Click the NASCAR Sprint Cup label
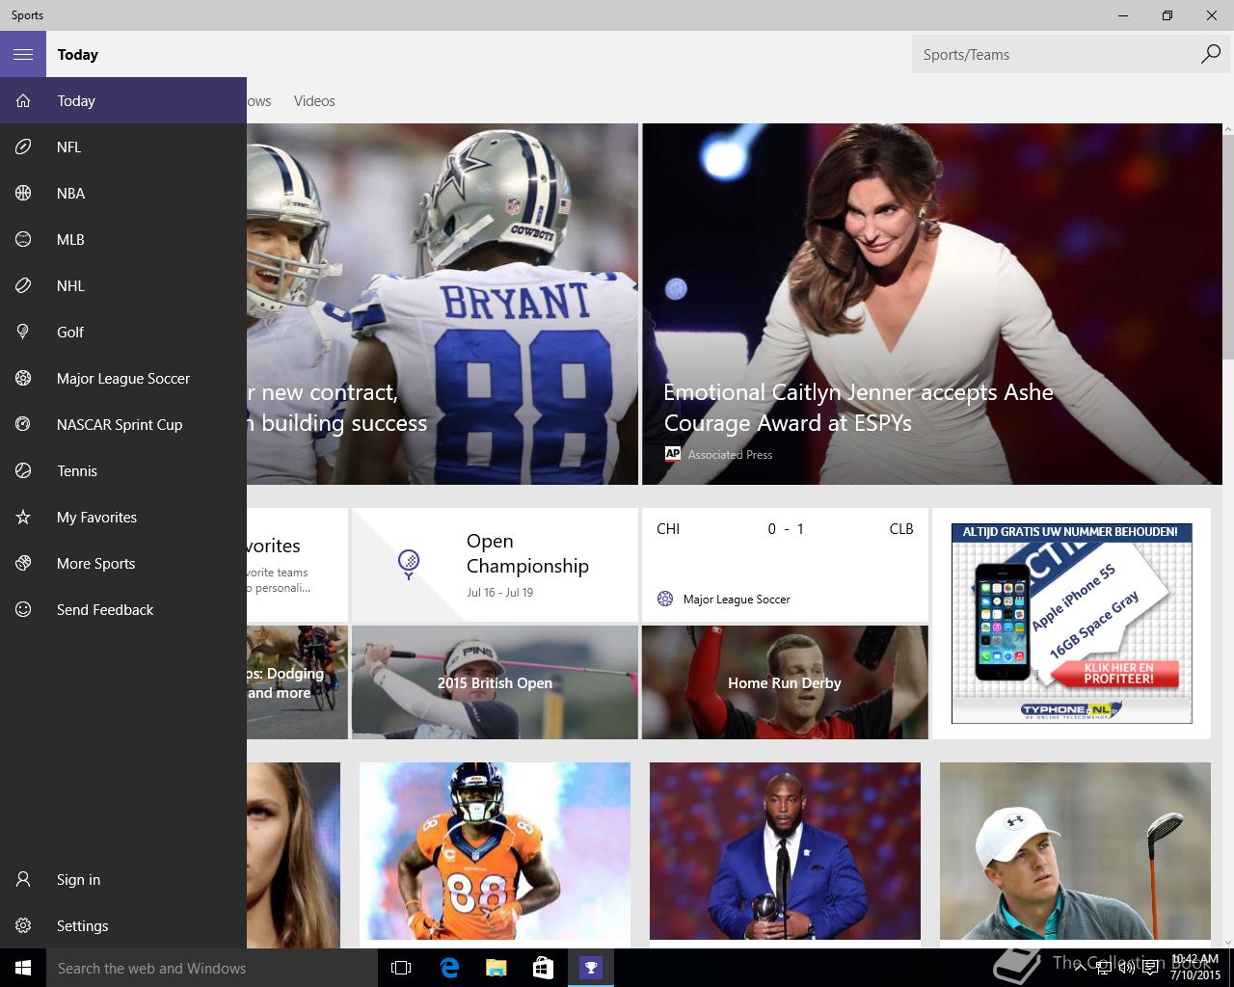 coord(120,424)
